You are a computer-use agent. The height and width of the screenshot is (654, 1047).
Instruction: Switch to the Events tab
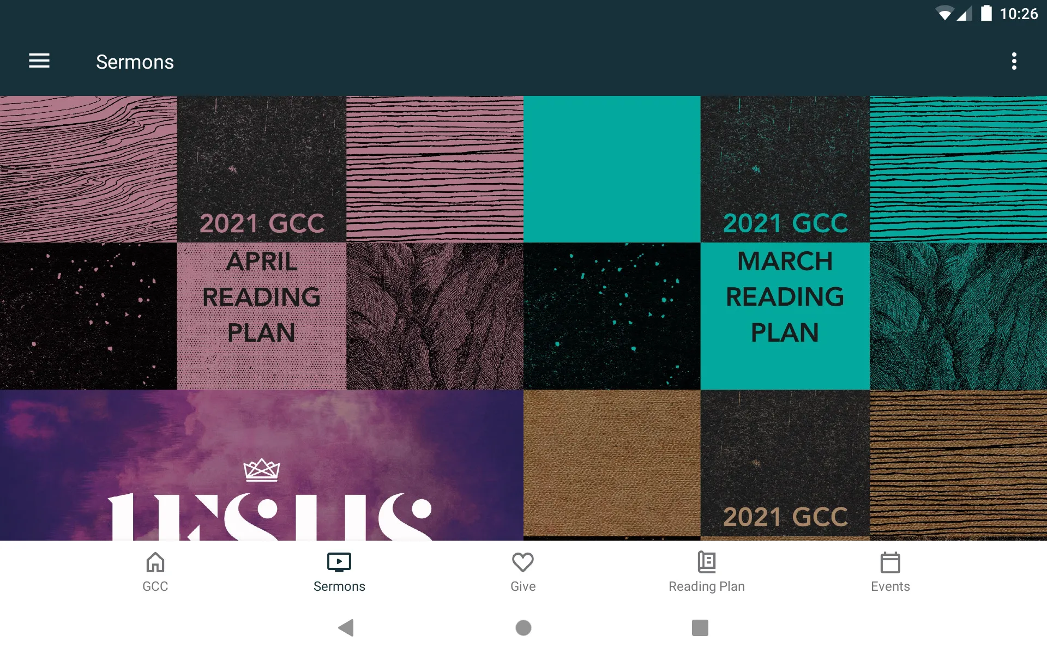[889, 571]
